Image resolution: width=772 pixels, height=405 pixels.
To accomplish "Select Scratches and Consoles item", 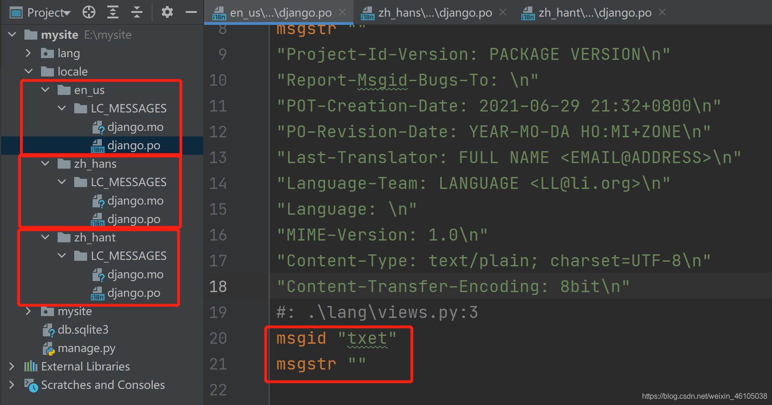I will point(103,385).
